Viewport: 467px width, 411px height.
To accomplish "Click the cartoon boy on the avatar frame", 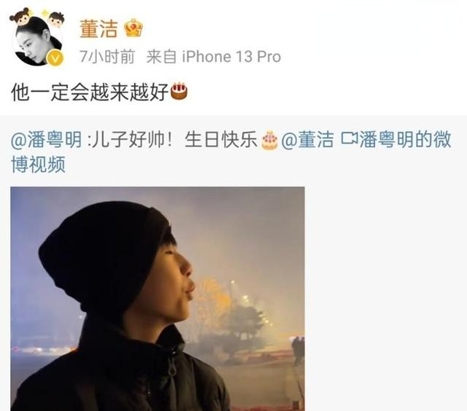I will point(57,20).
